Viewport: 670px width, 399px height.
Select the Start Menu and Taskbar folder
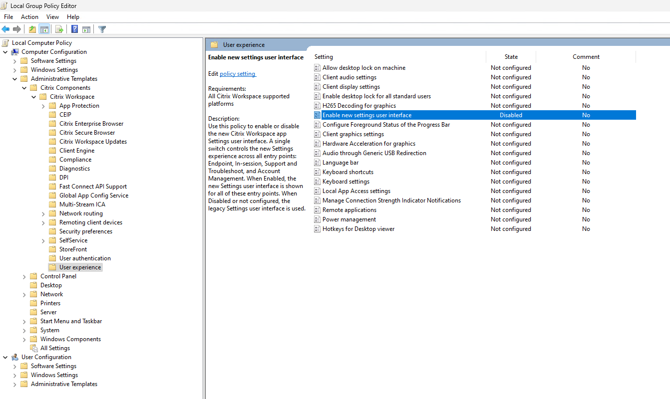[x=71, y=321]
